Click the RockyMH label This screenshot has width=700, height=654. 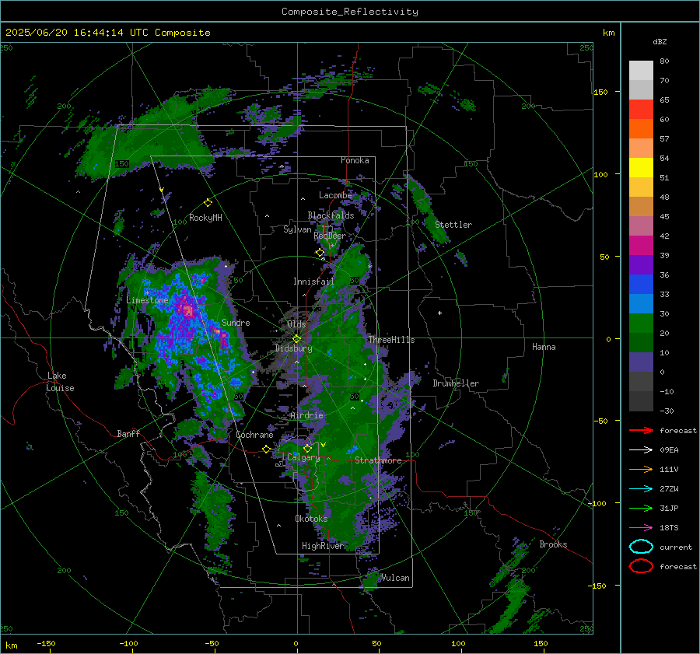click(x=205, y=218)
